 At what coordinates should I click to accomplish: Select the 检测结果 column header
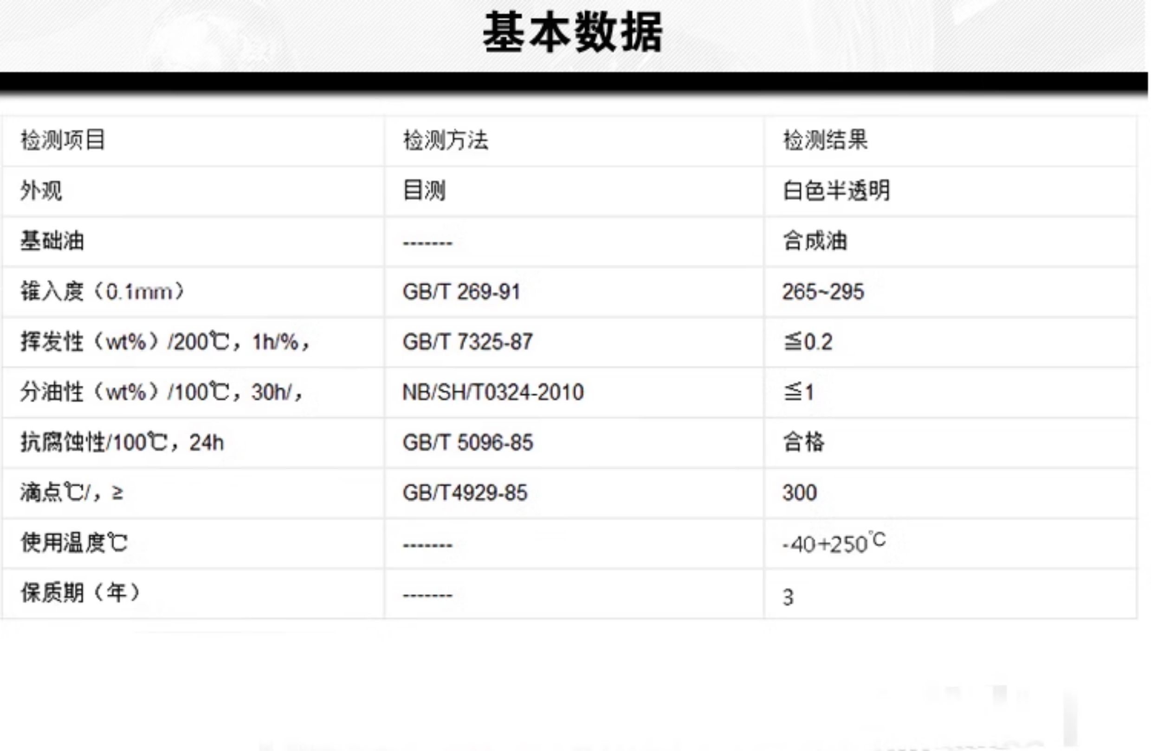[825, 140]
